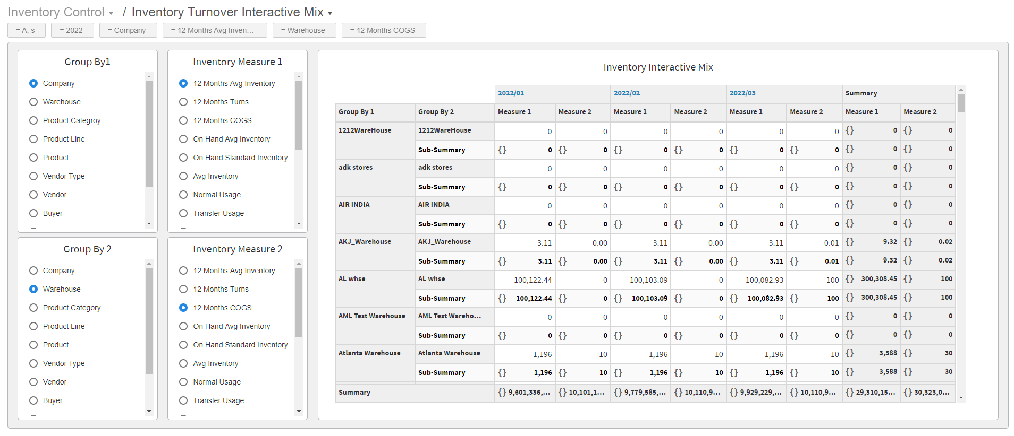Image resolution: width=1014 pixels, height=436 pixels.
Task: Click braces icon in AL whse Sub-Summary 2022/02 Measure 2
Action: click(x=679, y=299)
